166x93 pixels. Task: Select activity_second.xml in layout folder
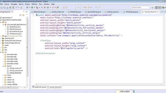point(16,71)
